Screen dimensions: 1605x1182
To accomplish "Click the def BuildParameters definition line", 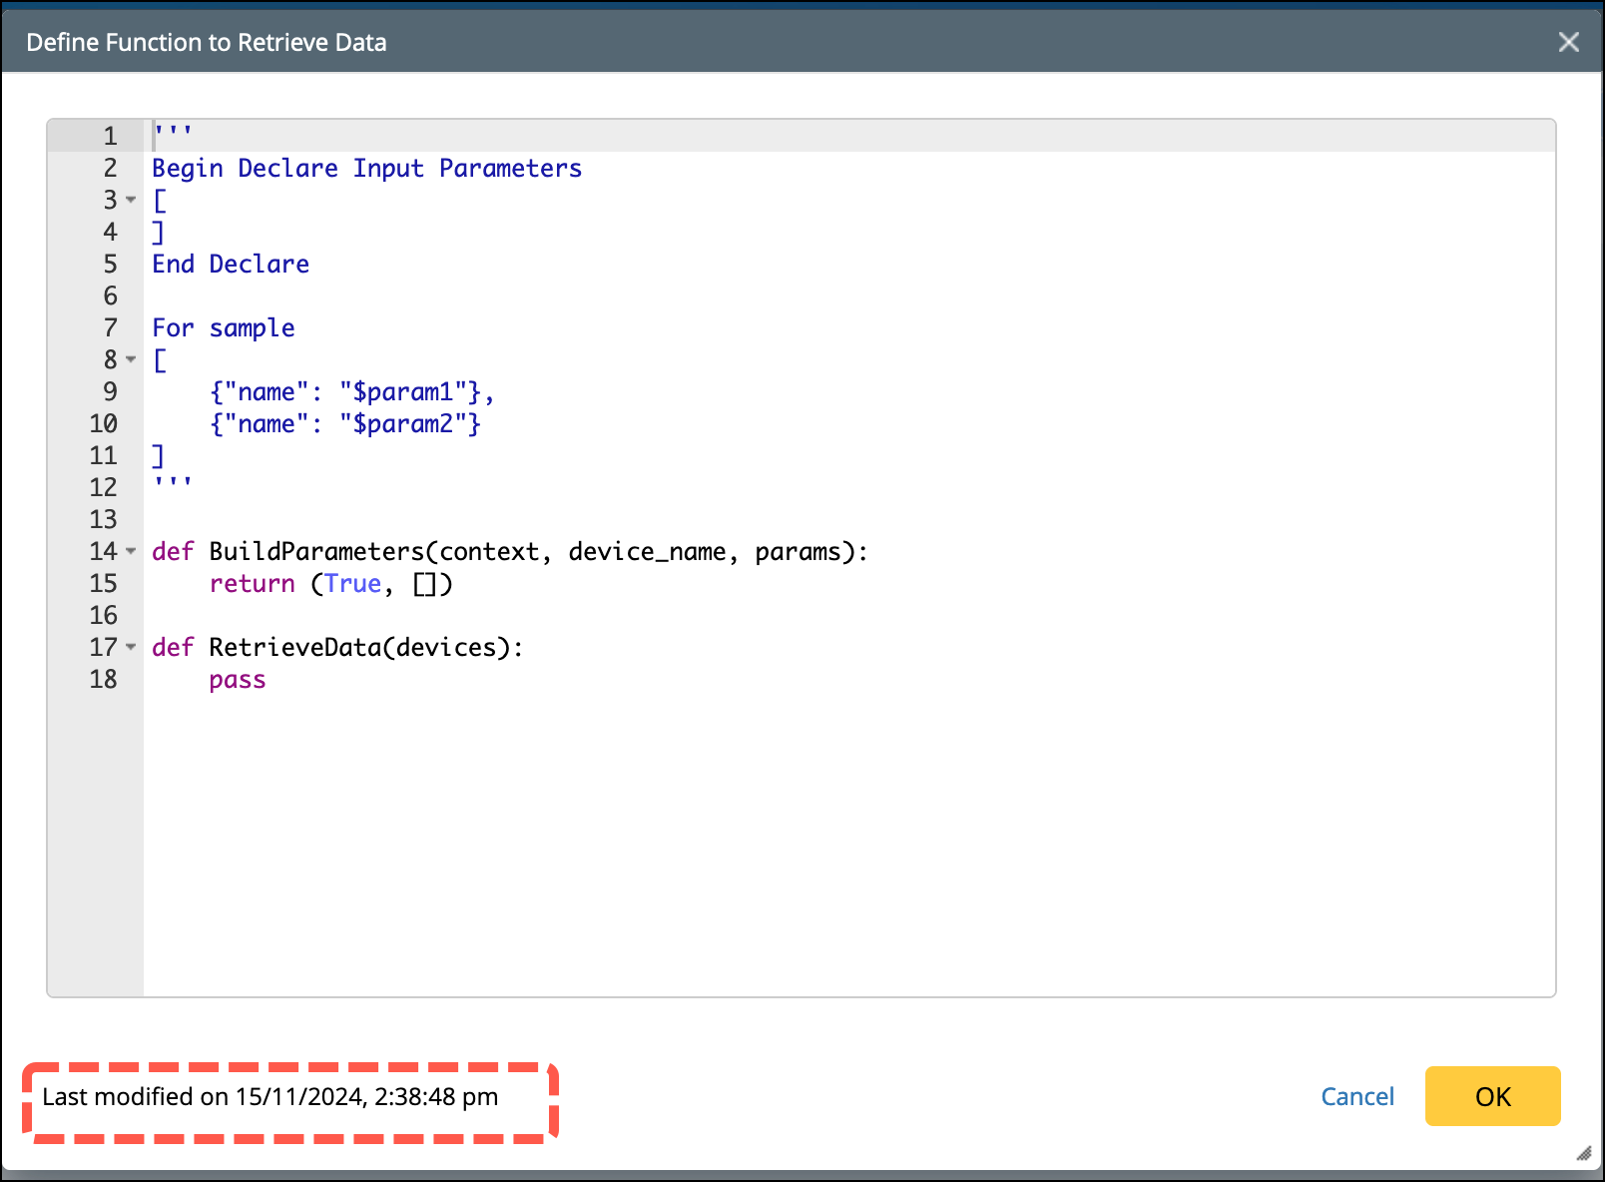I will 510,551.
